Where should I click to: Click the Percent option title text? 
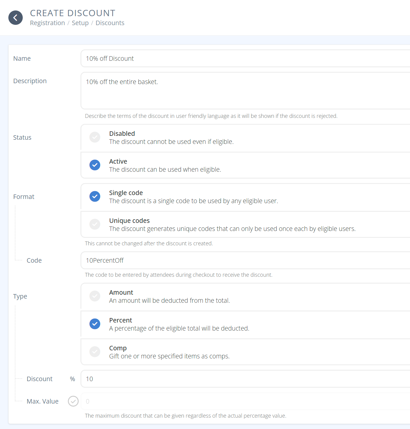coord(121,320)
